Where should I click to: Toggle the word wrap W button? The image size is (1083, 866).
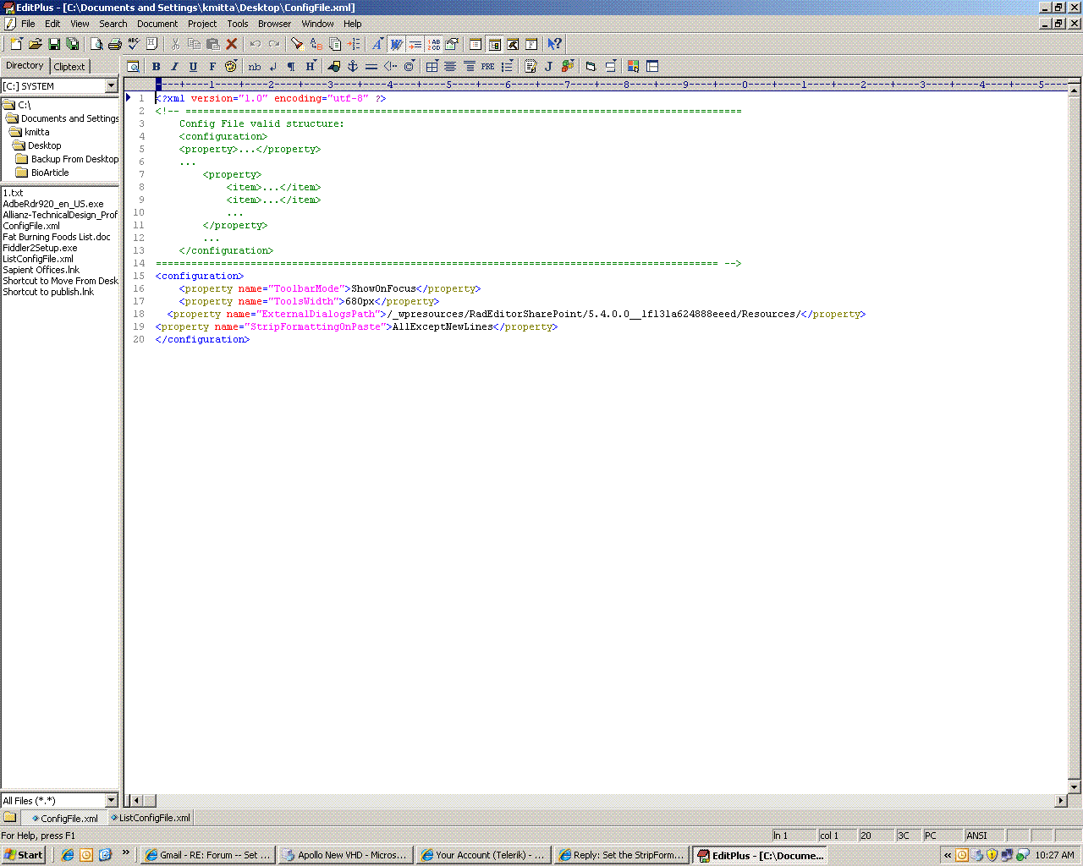click(x=396, y=44)
